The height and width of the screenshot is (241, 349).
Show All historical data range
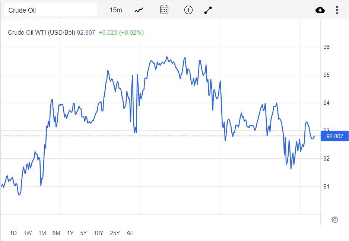(x=129, y=233)
